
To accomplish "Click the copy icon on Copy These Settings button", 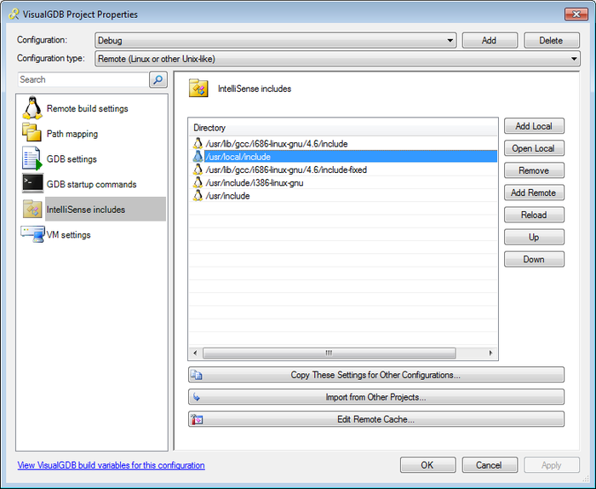I will pos(197,375).
